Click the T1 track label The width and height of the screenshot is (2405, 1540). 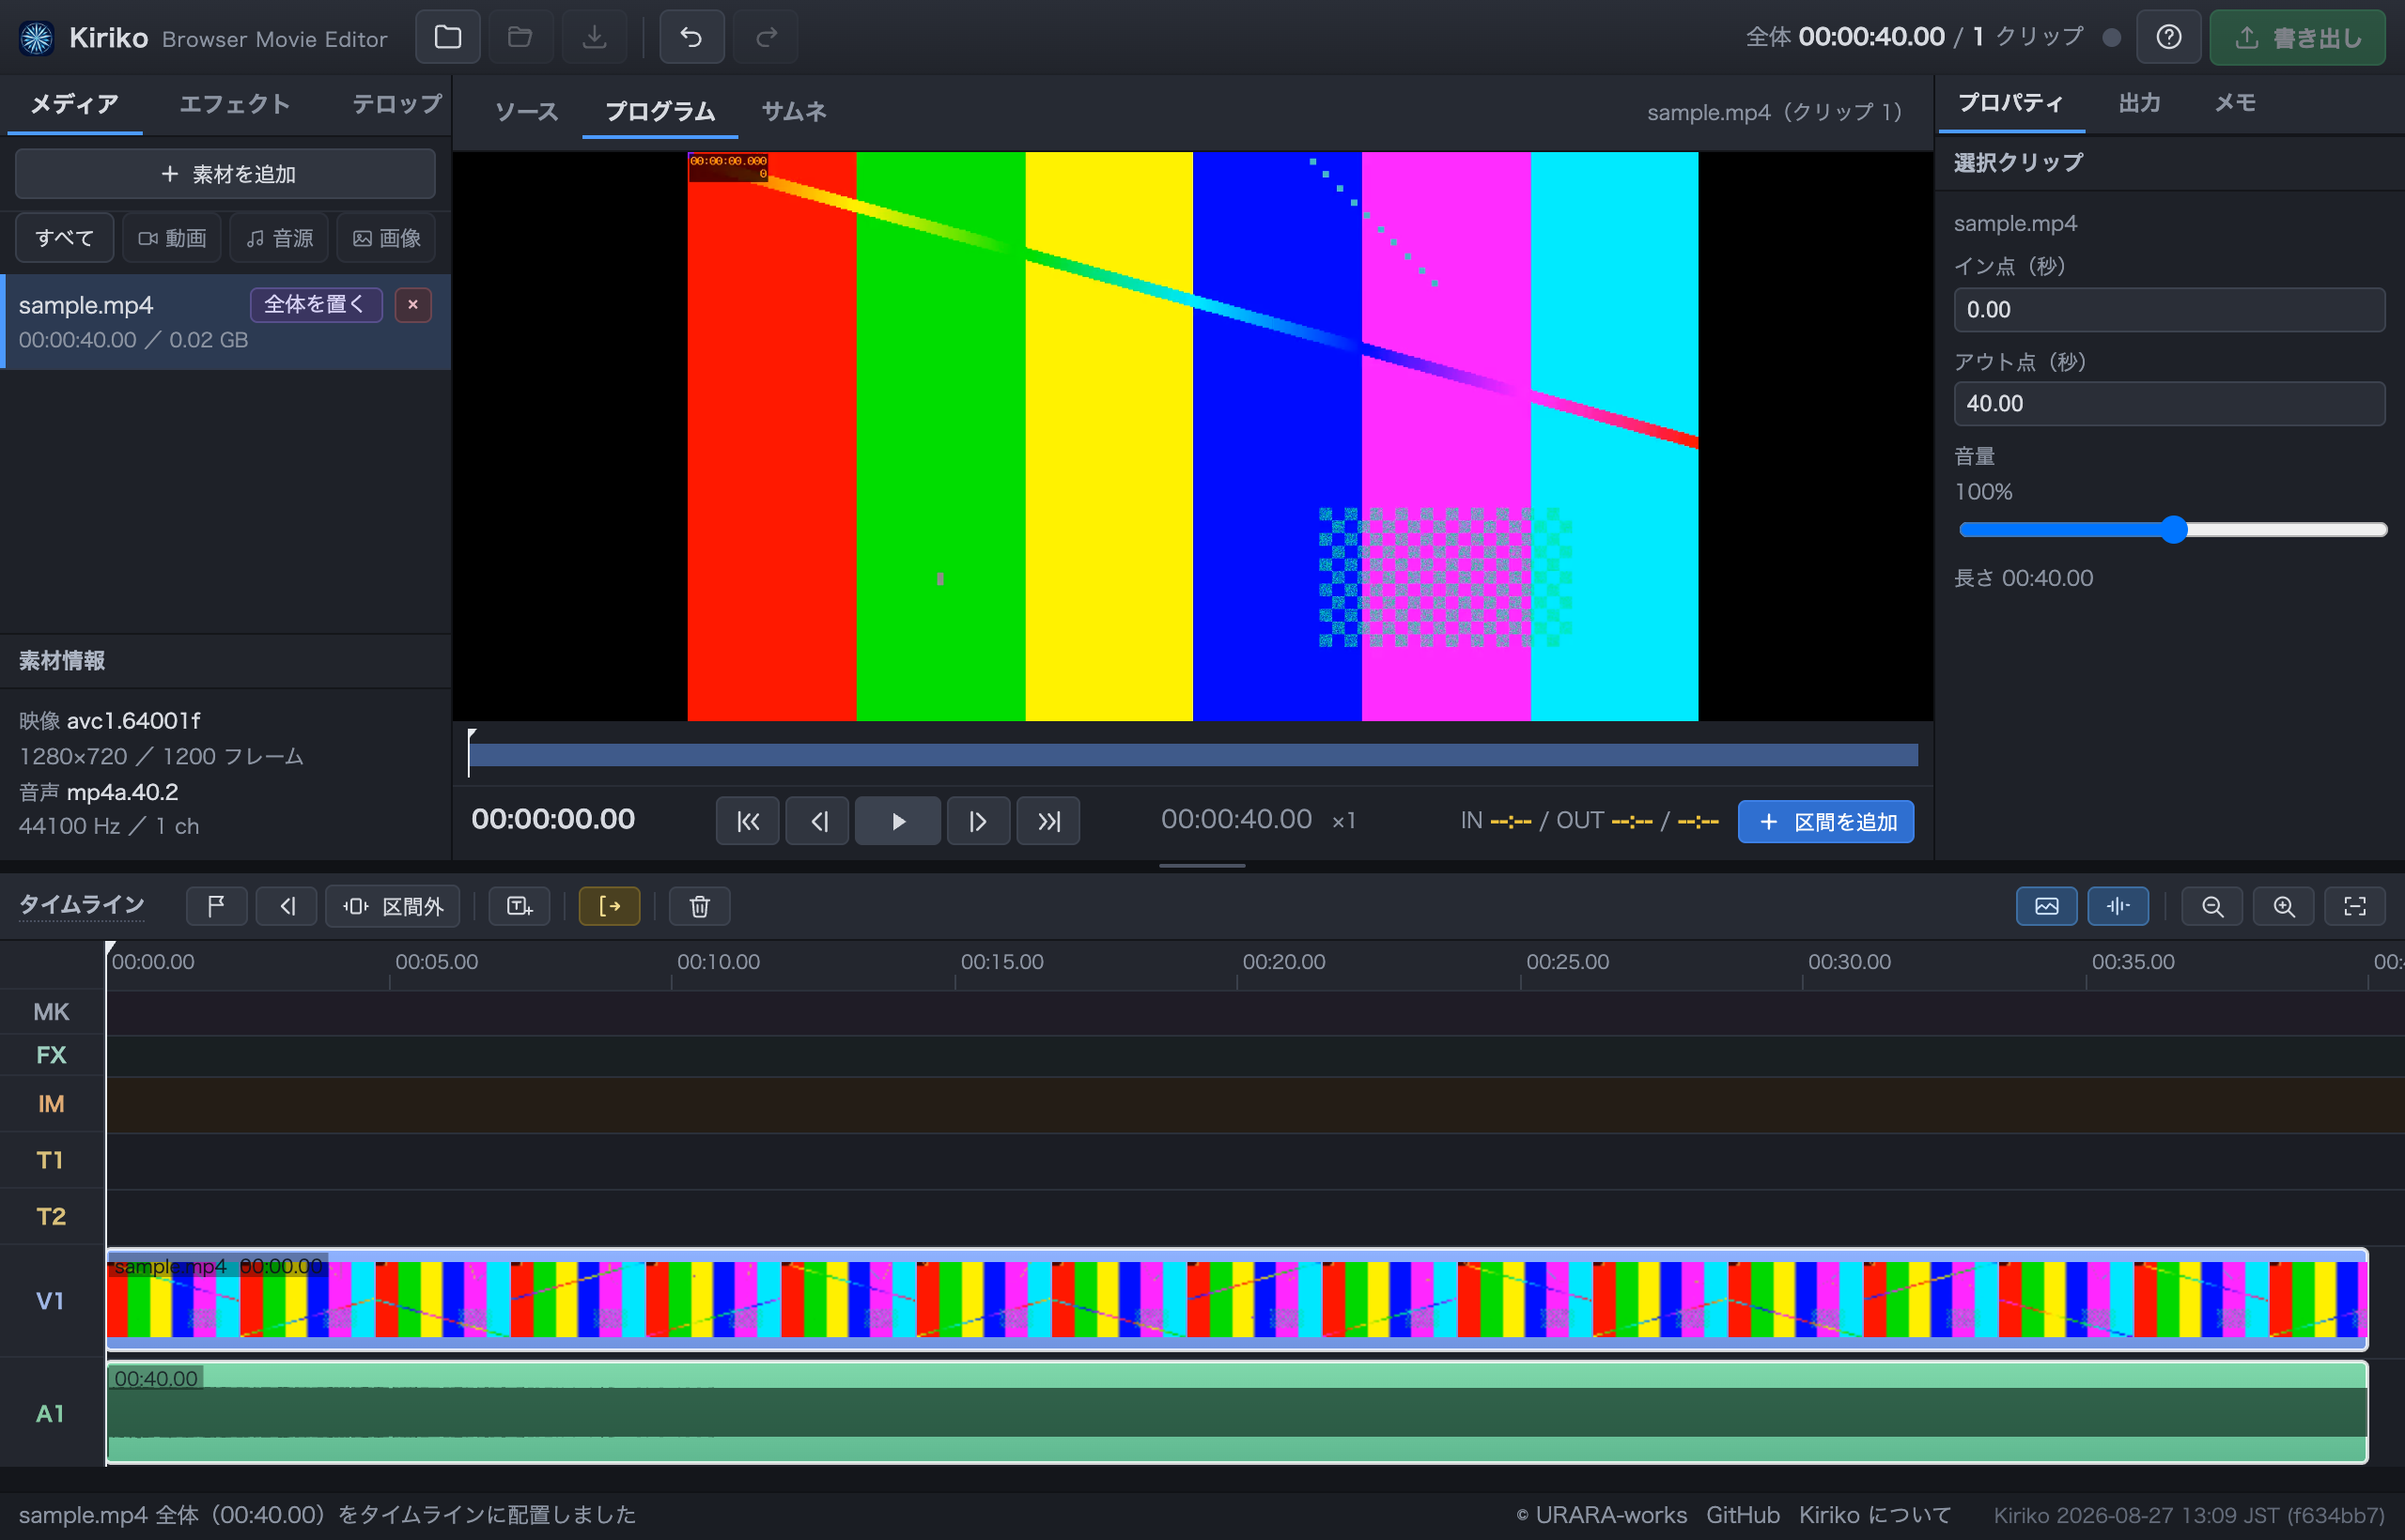(50, 1160)
